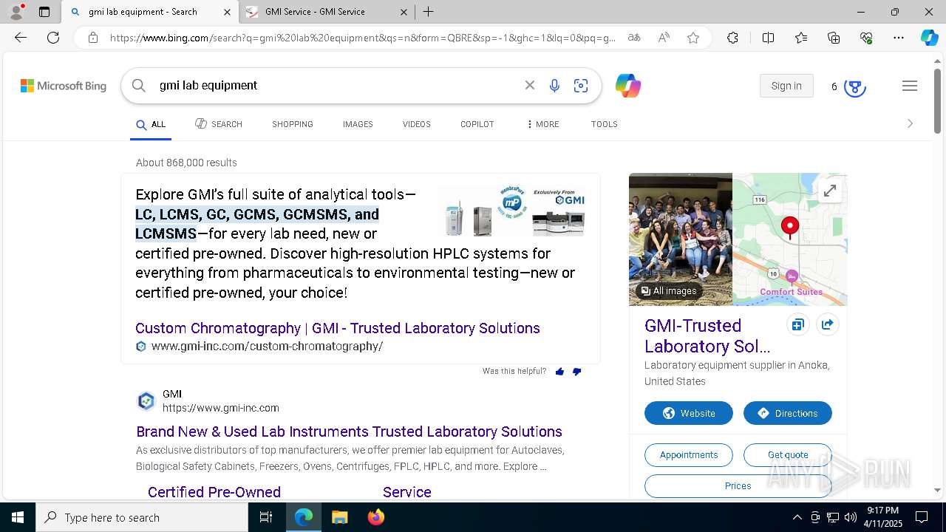Screen dimensions: 946x532
Task: Switch to the VIDEOS tab
Action: pyautogui.click(x=417, y=124)
